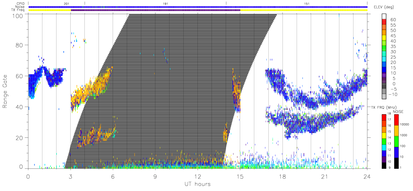Click the CPID change tick near 14 UT
The height and width of the screenshot is (191, 413).
[x=226, y=3]
